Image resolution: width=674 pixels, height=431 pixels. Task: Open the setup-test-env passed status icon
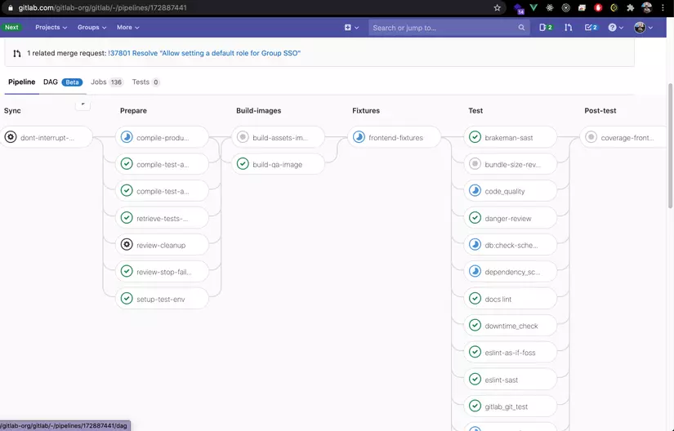127,298
